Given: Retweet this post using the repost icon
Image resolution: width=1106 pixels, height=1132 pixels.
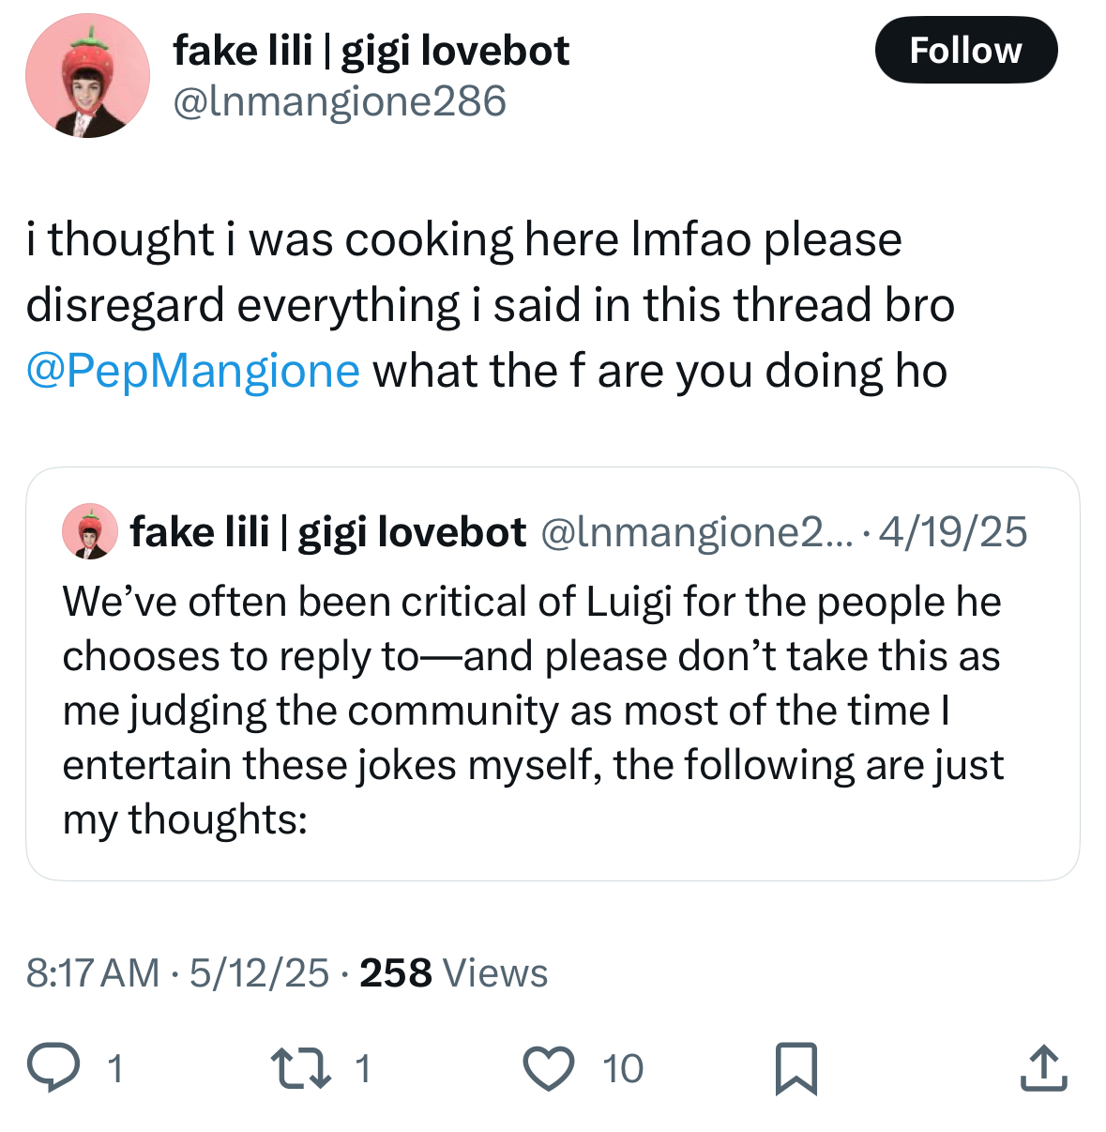Looking at the screenshot, I should [x=300, y=1069].
